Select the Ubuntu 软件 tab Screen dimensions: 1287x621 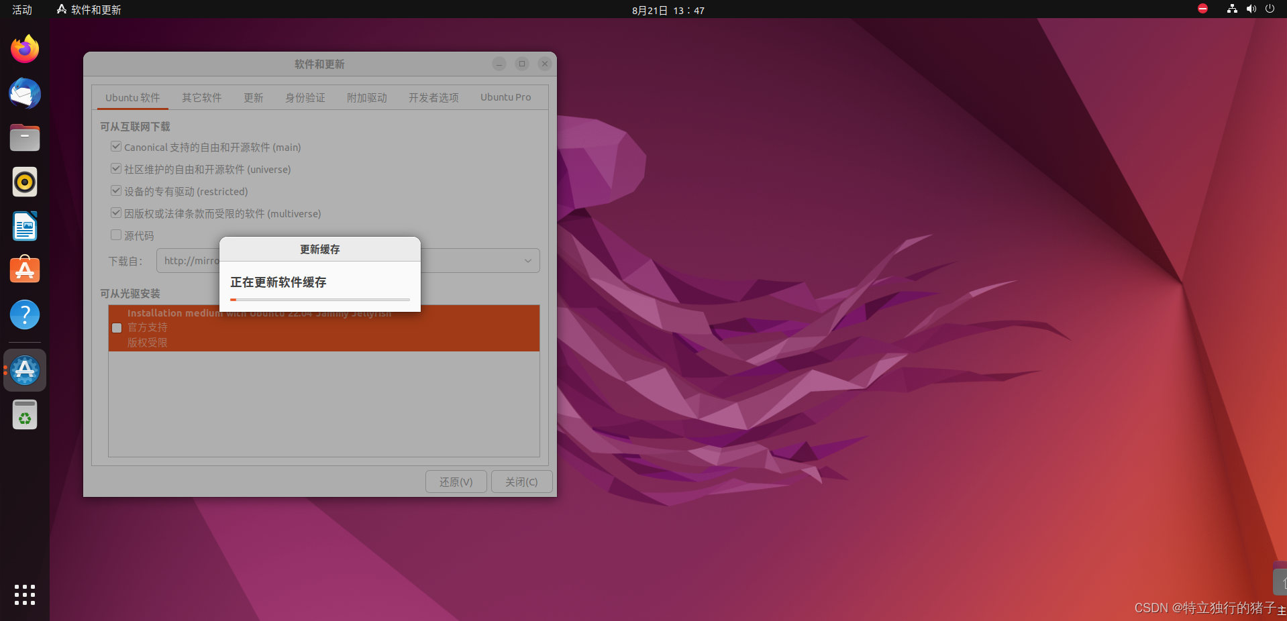[132, 98]
